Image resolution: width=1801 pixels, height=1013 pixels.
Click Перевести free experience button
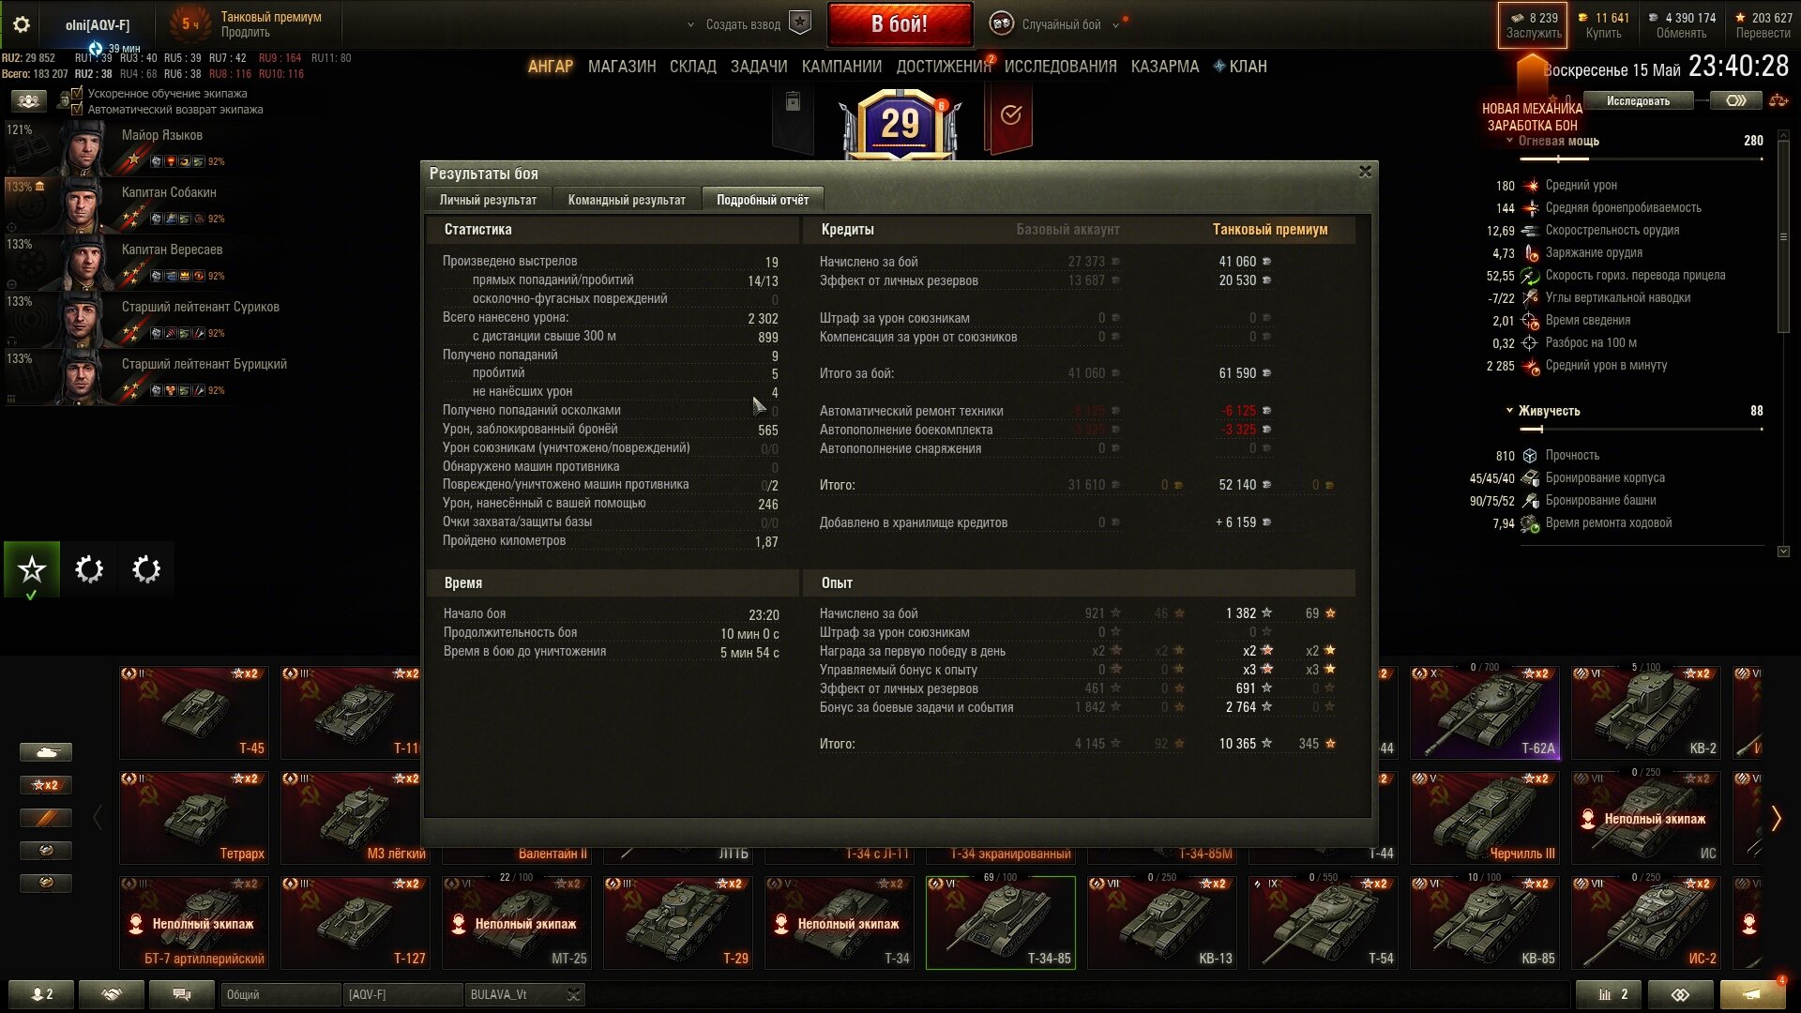[1763, 25]
